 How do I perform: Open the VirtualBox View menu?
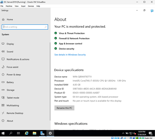(x=17, y=6)
